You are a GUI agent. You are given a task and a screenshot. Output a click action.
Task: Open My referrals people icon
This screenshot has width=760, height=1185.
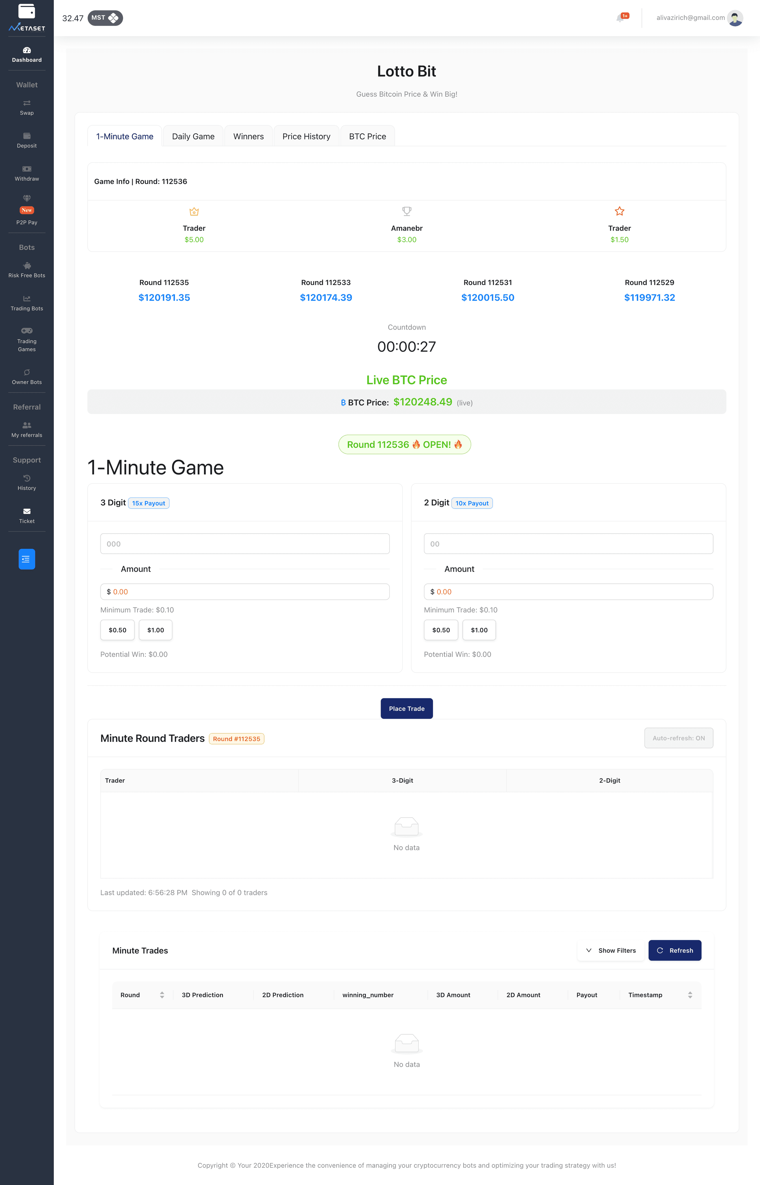pos(27,425)
